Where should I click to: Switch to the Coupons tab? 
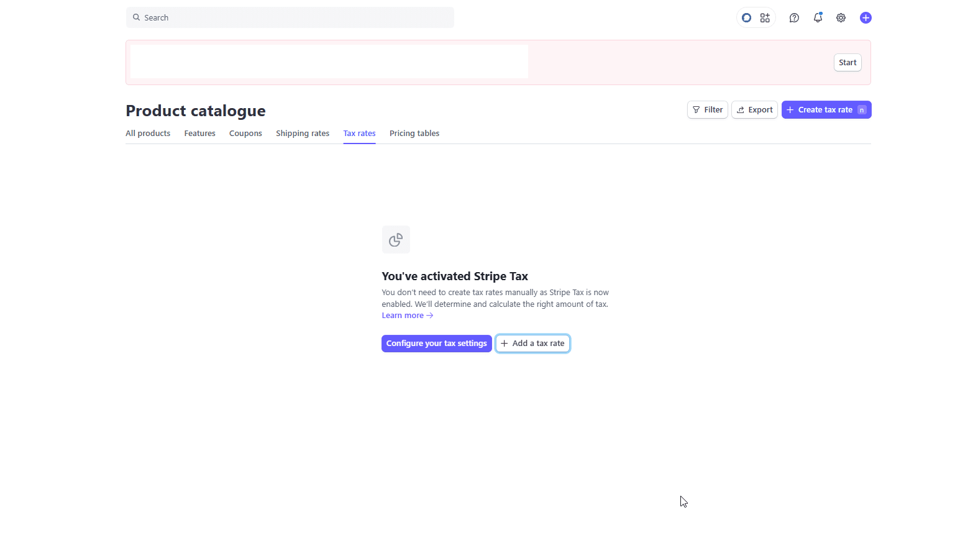tap(245, 133)
